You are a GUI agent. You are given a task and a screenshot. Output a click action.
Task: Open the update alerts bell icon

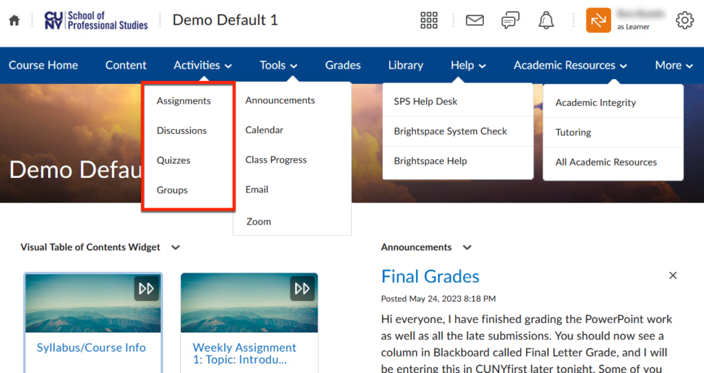click(546, 21)
